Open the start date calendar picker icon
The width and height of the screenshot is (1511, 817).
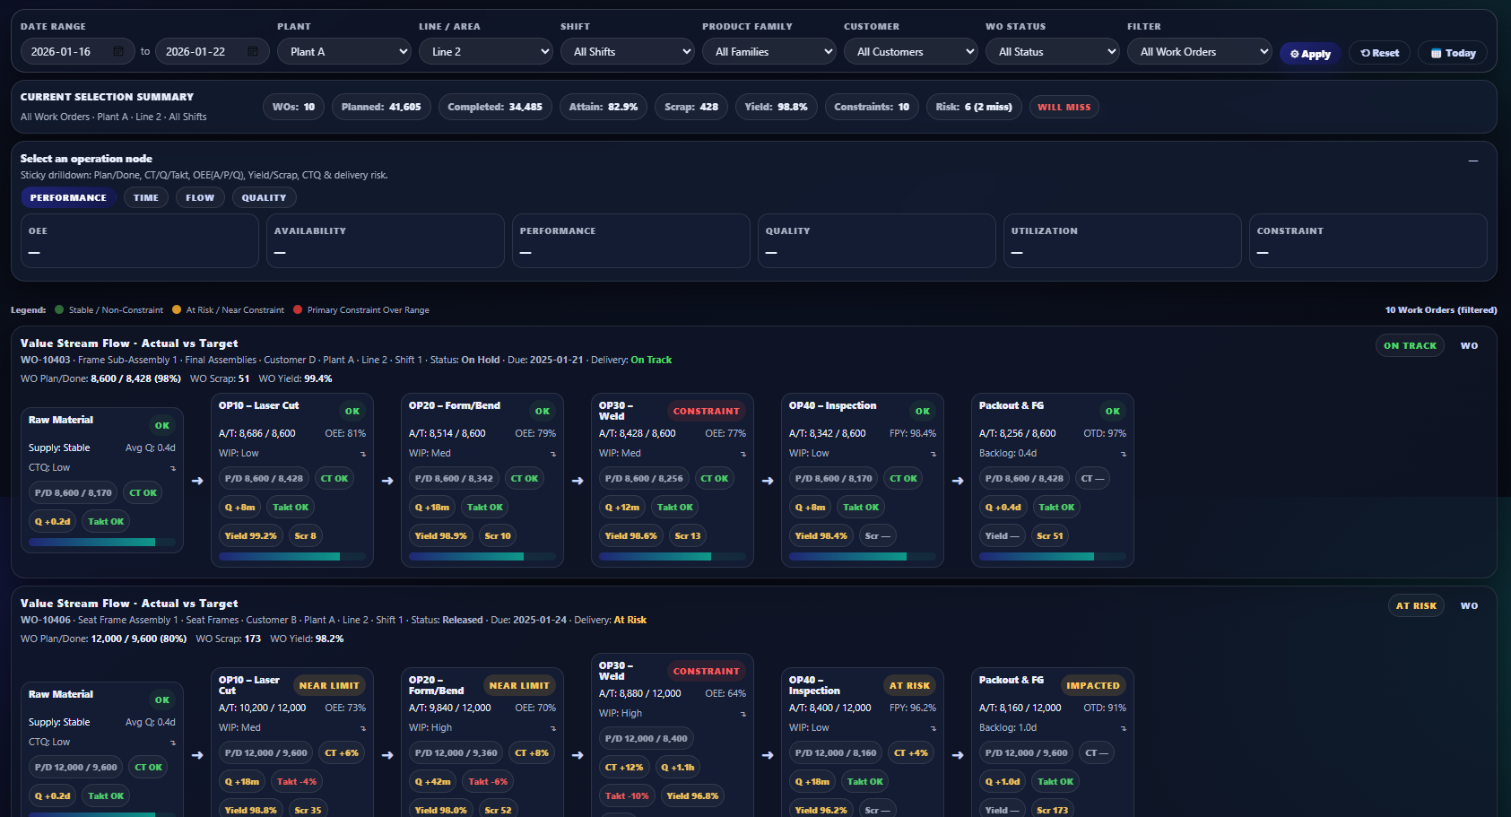[117, 51]
